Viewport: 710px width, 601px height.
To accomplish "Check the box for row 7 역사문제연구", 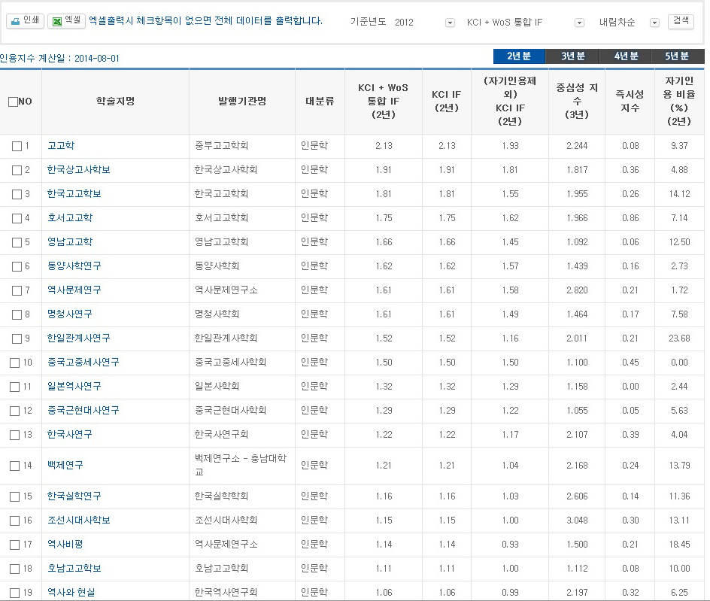I will pos(17,290).
